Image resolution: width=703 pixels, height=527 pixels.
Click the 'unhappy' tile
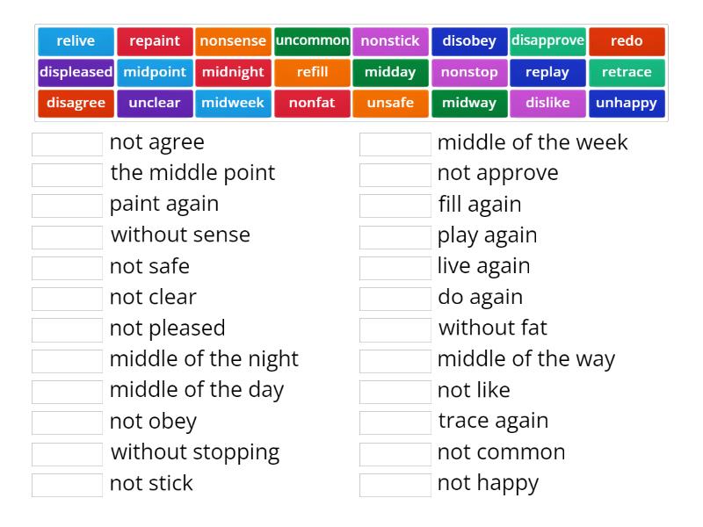click(627, 104)
